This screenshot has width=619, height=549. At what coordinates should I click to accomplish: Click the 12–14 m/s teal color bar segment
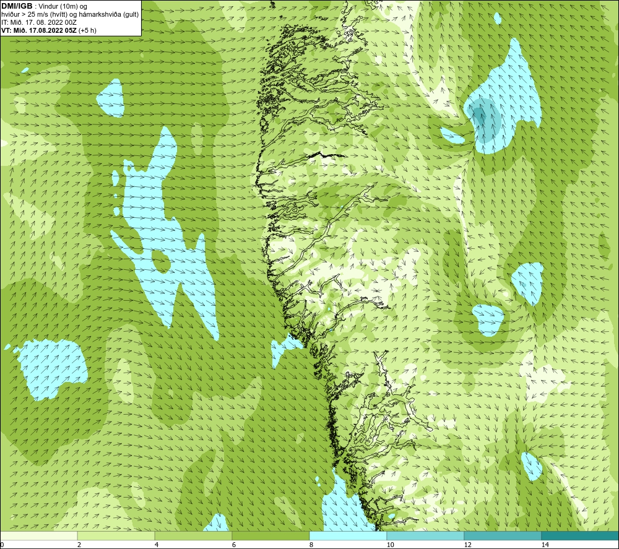[x=503, y=535]
